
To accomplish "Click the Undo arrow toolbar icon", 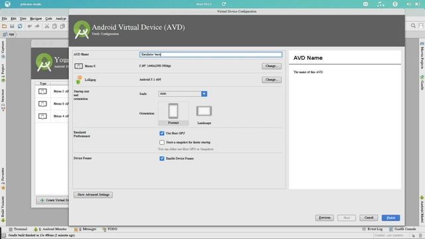I will click(29, 27).
